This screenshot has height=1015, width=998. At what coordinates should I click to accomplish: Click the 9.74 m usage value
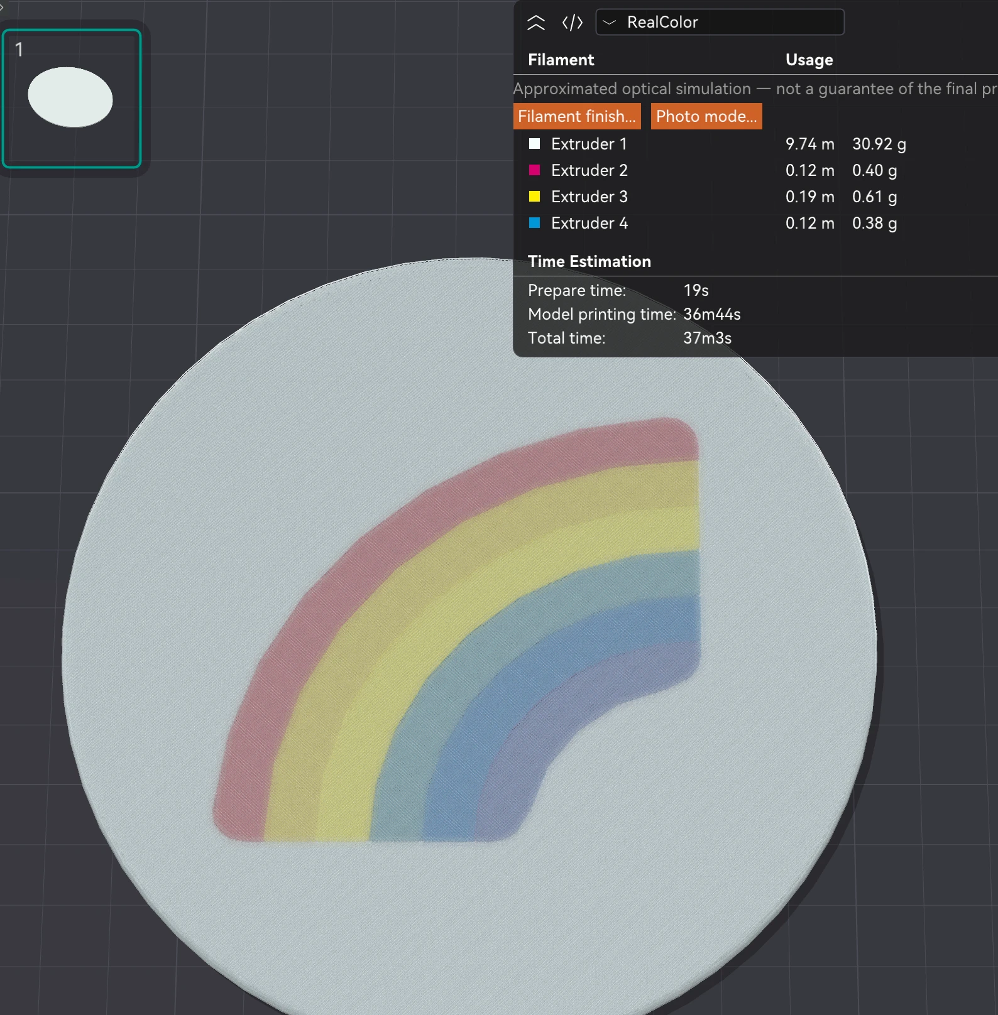pos(810,144)
